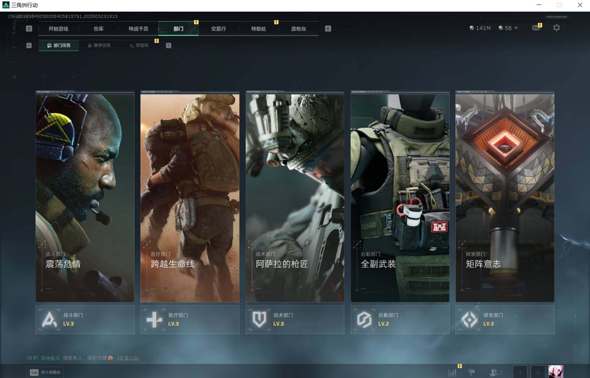
Task: Open the 阿萨拉的枪匠 tactical department card
Action: [x=295, y=198]
